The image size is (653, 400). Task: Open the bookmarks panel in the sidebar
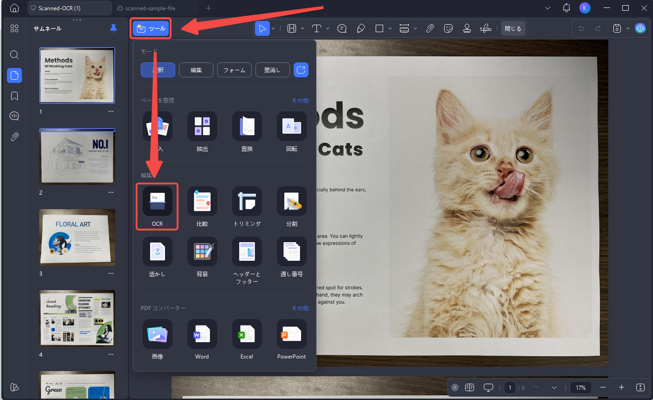click(x=14, y=96)
